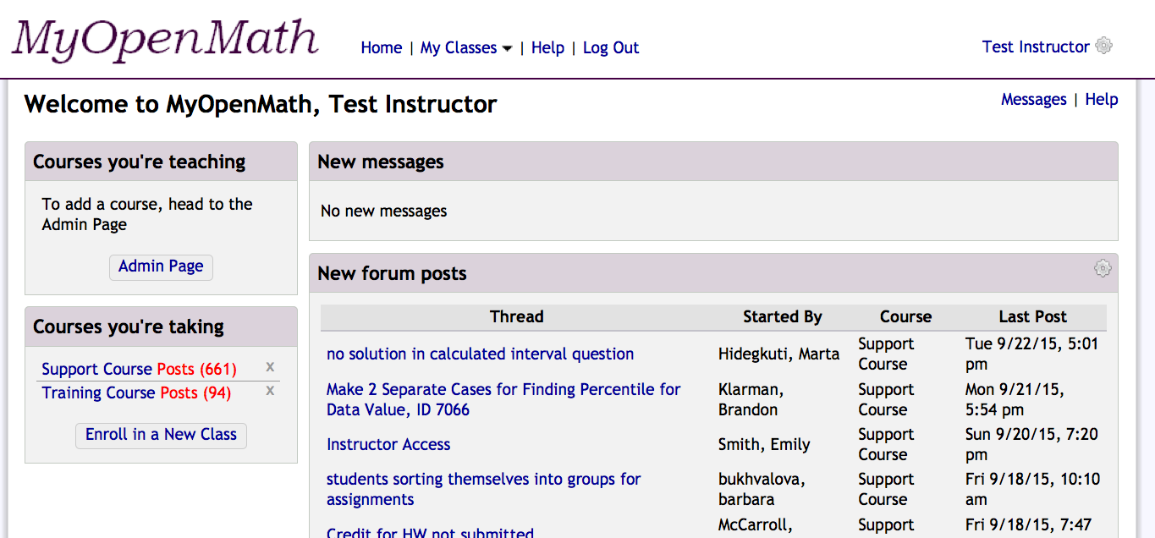
Task: Click the gear icon next to Test Instructor
Action: pos(1103,46)
